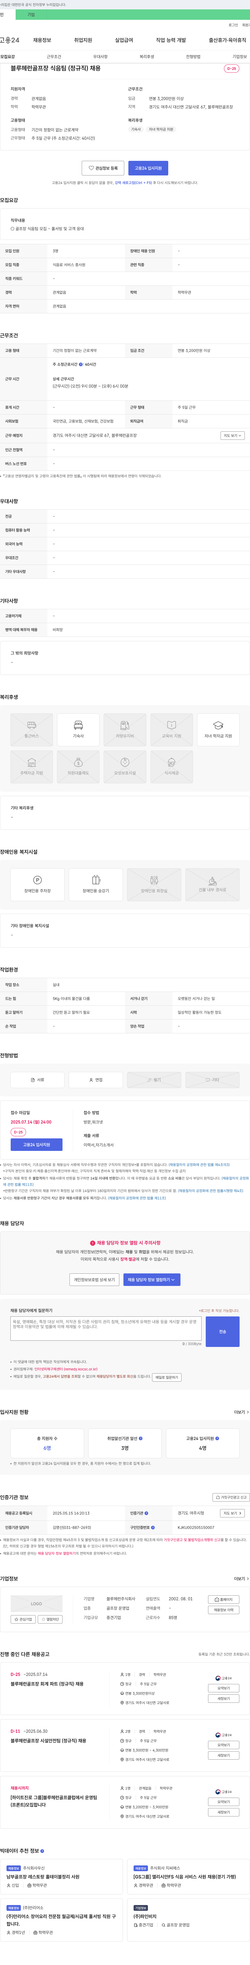Click the 식사제공 welfare icon
This screenshot has height=1965, width=250.
pos(172,767)
